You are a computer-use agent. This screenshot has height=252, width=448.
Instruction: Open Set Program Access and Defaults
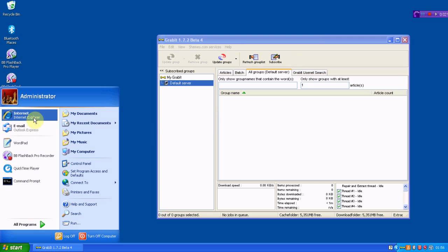point(85,173)
